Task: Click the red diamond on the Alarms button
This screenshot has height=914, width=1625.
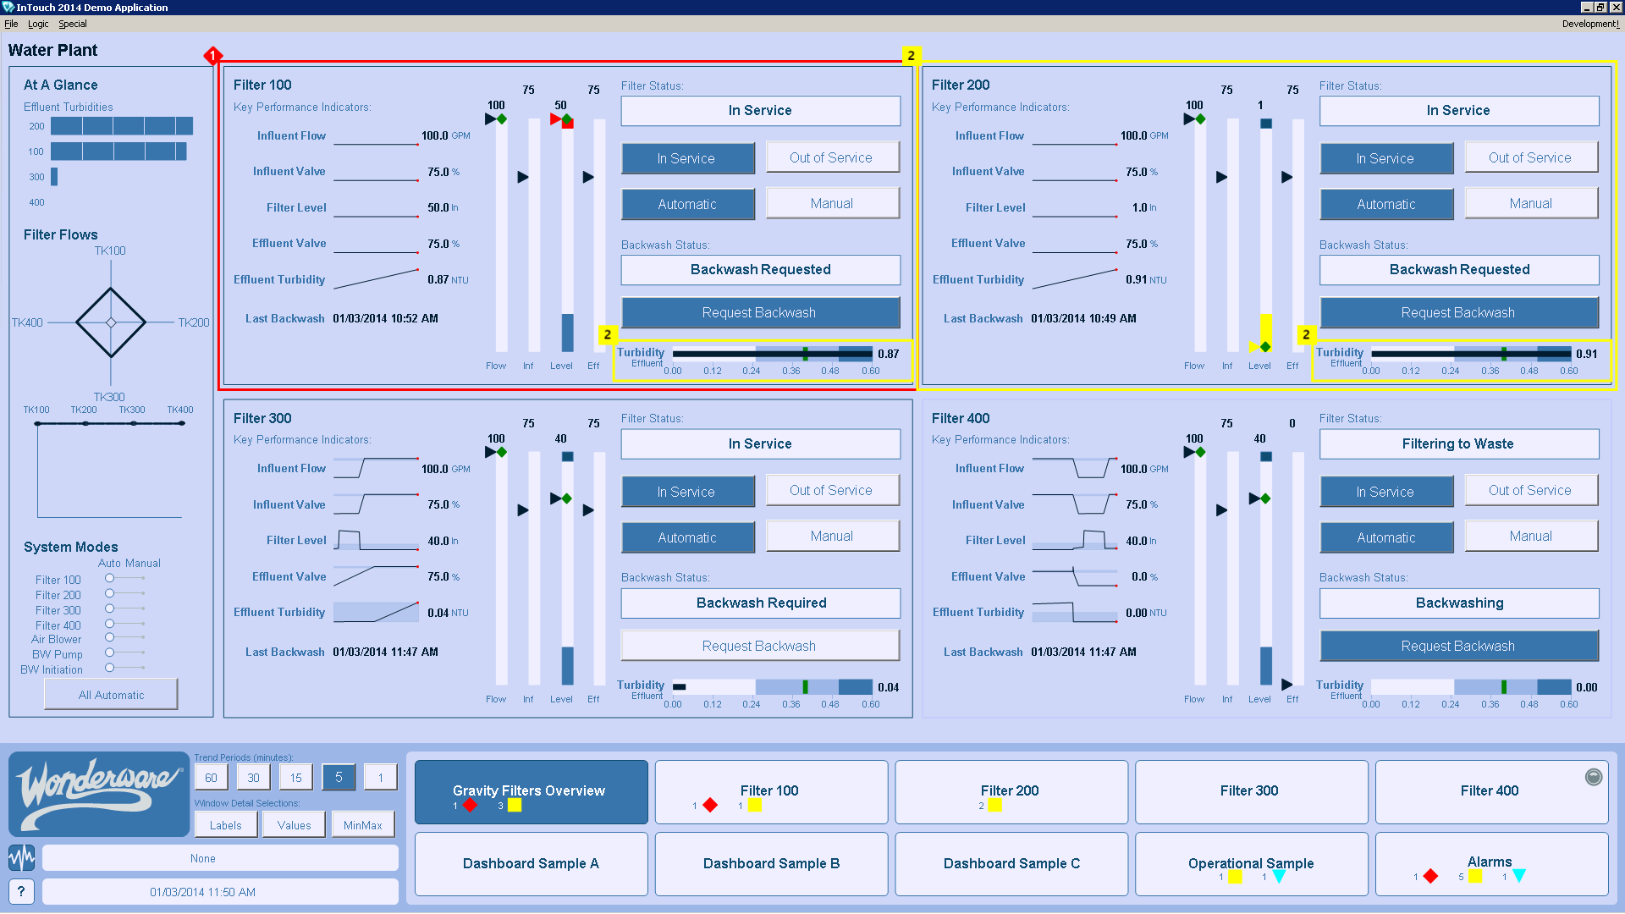Action: pyautogui.click(x=1430, y=877)
